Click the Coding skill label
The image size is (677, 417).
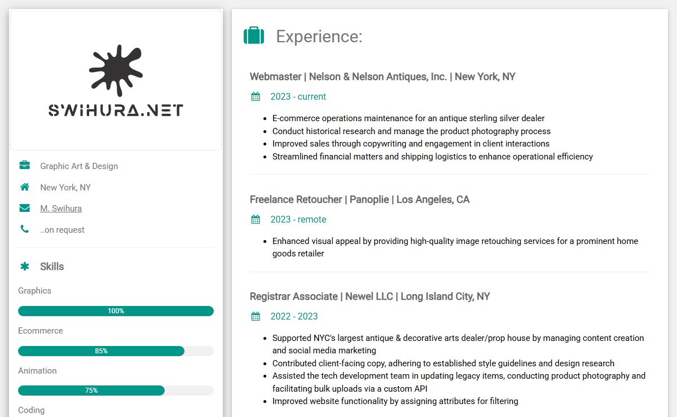31,410
